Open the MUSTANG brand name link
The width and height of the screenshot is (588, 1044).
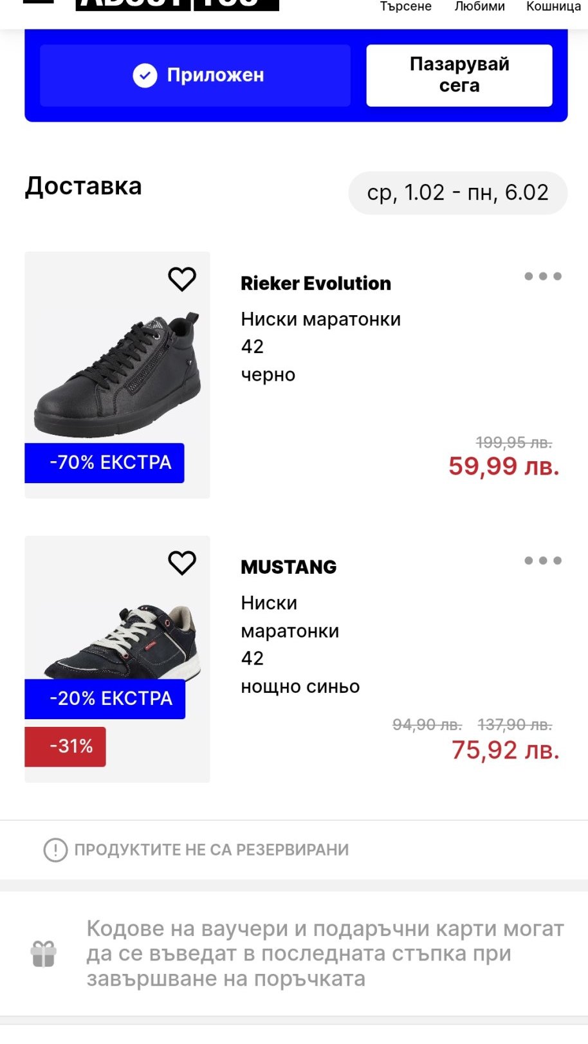289,567
